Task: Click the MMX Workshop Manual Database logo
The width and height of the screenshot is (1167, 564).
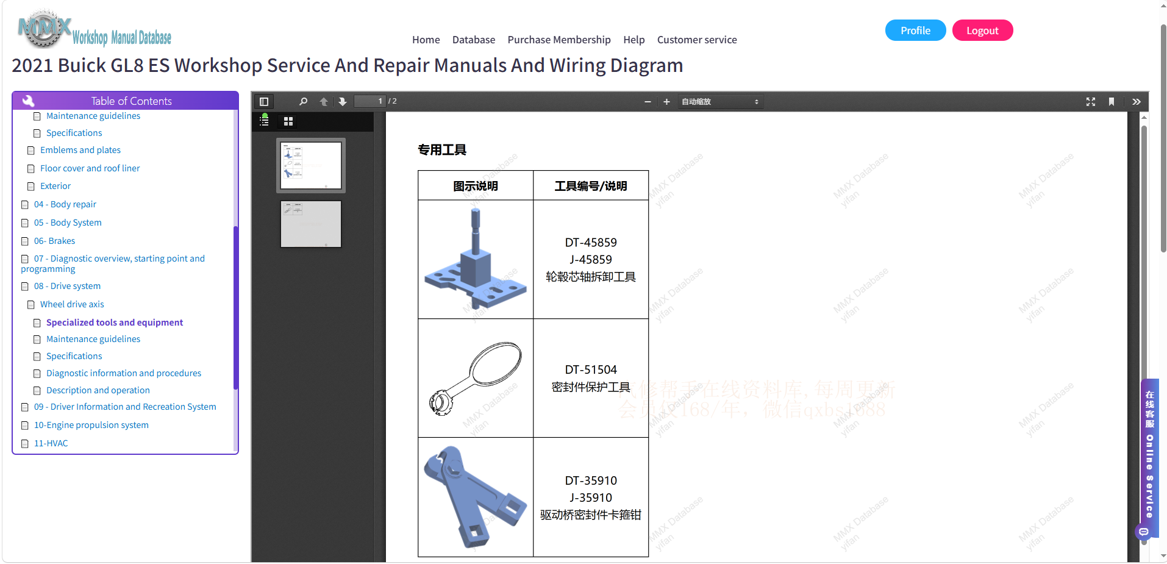Action: pos(95,29)
